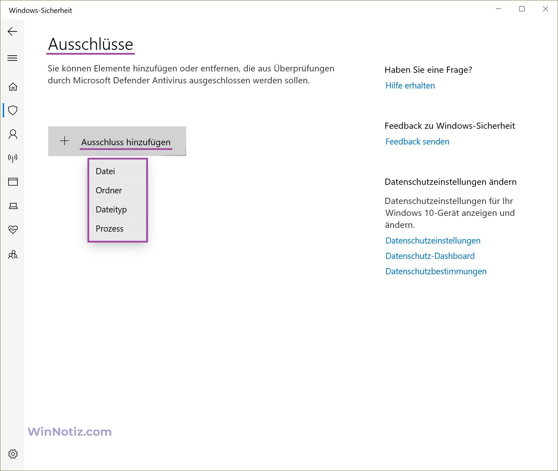Open the Home icon in sidebar
558x471 pixels.
coord(13,87)
